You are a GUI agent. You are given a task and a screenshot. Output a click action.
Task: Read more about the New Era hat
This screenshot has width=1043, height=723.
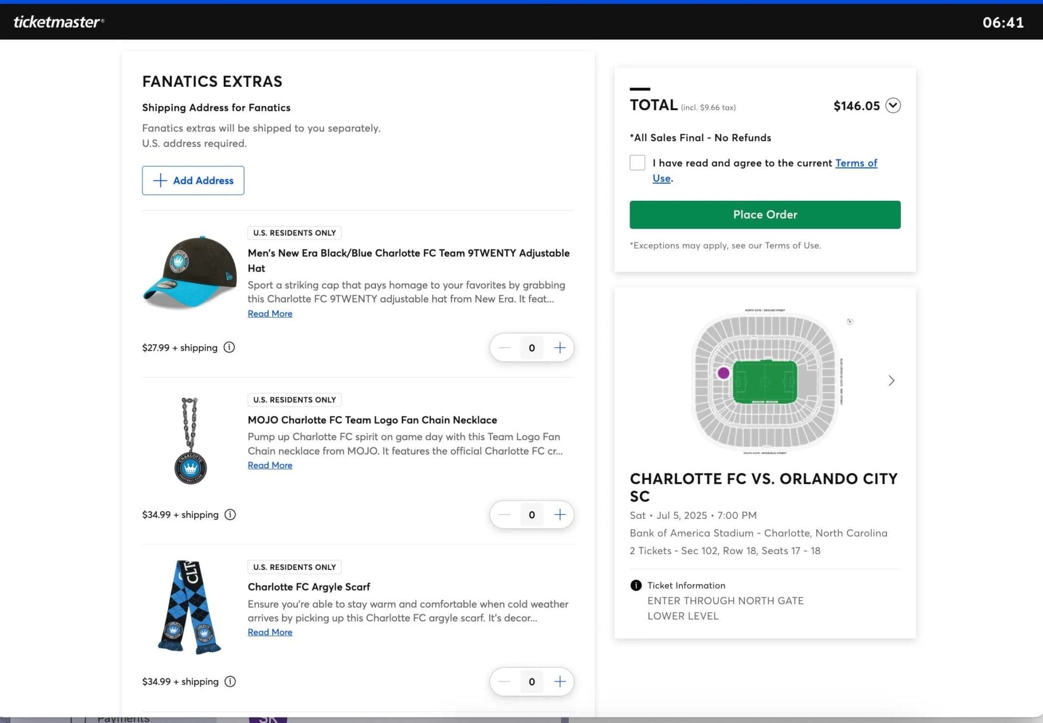(270, 314)
